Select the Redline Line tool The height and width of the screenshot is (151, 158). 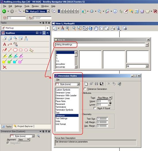(10, 50)
